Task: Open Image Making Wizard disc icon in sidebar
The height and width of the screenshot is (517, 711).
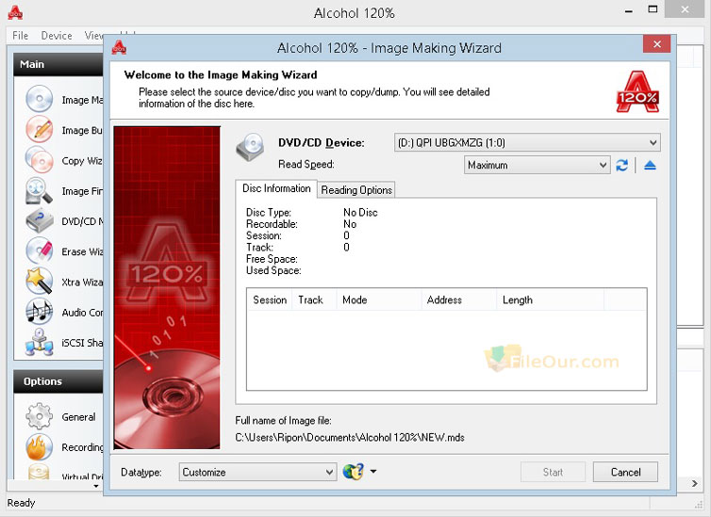Action: pos(39,99)
